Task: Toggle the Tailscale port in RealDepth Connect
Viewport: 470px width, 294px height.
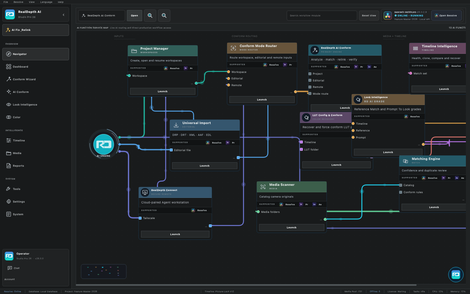Action: [x=140, y=218]
